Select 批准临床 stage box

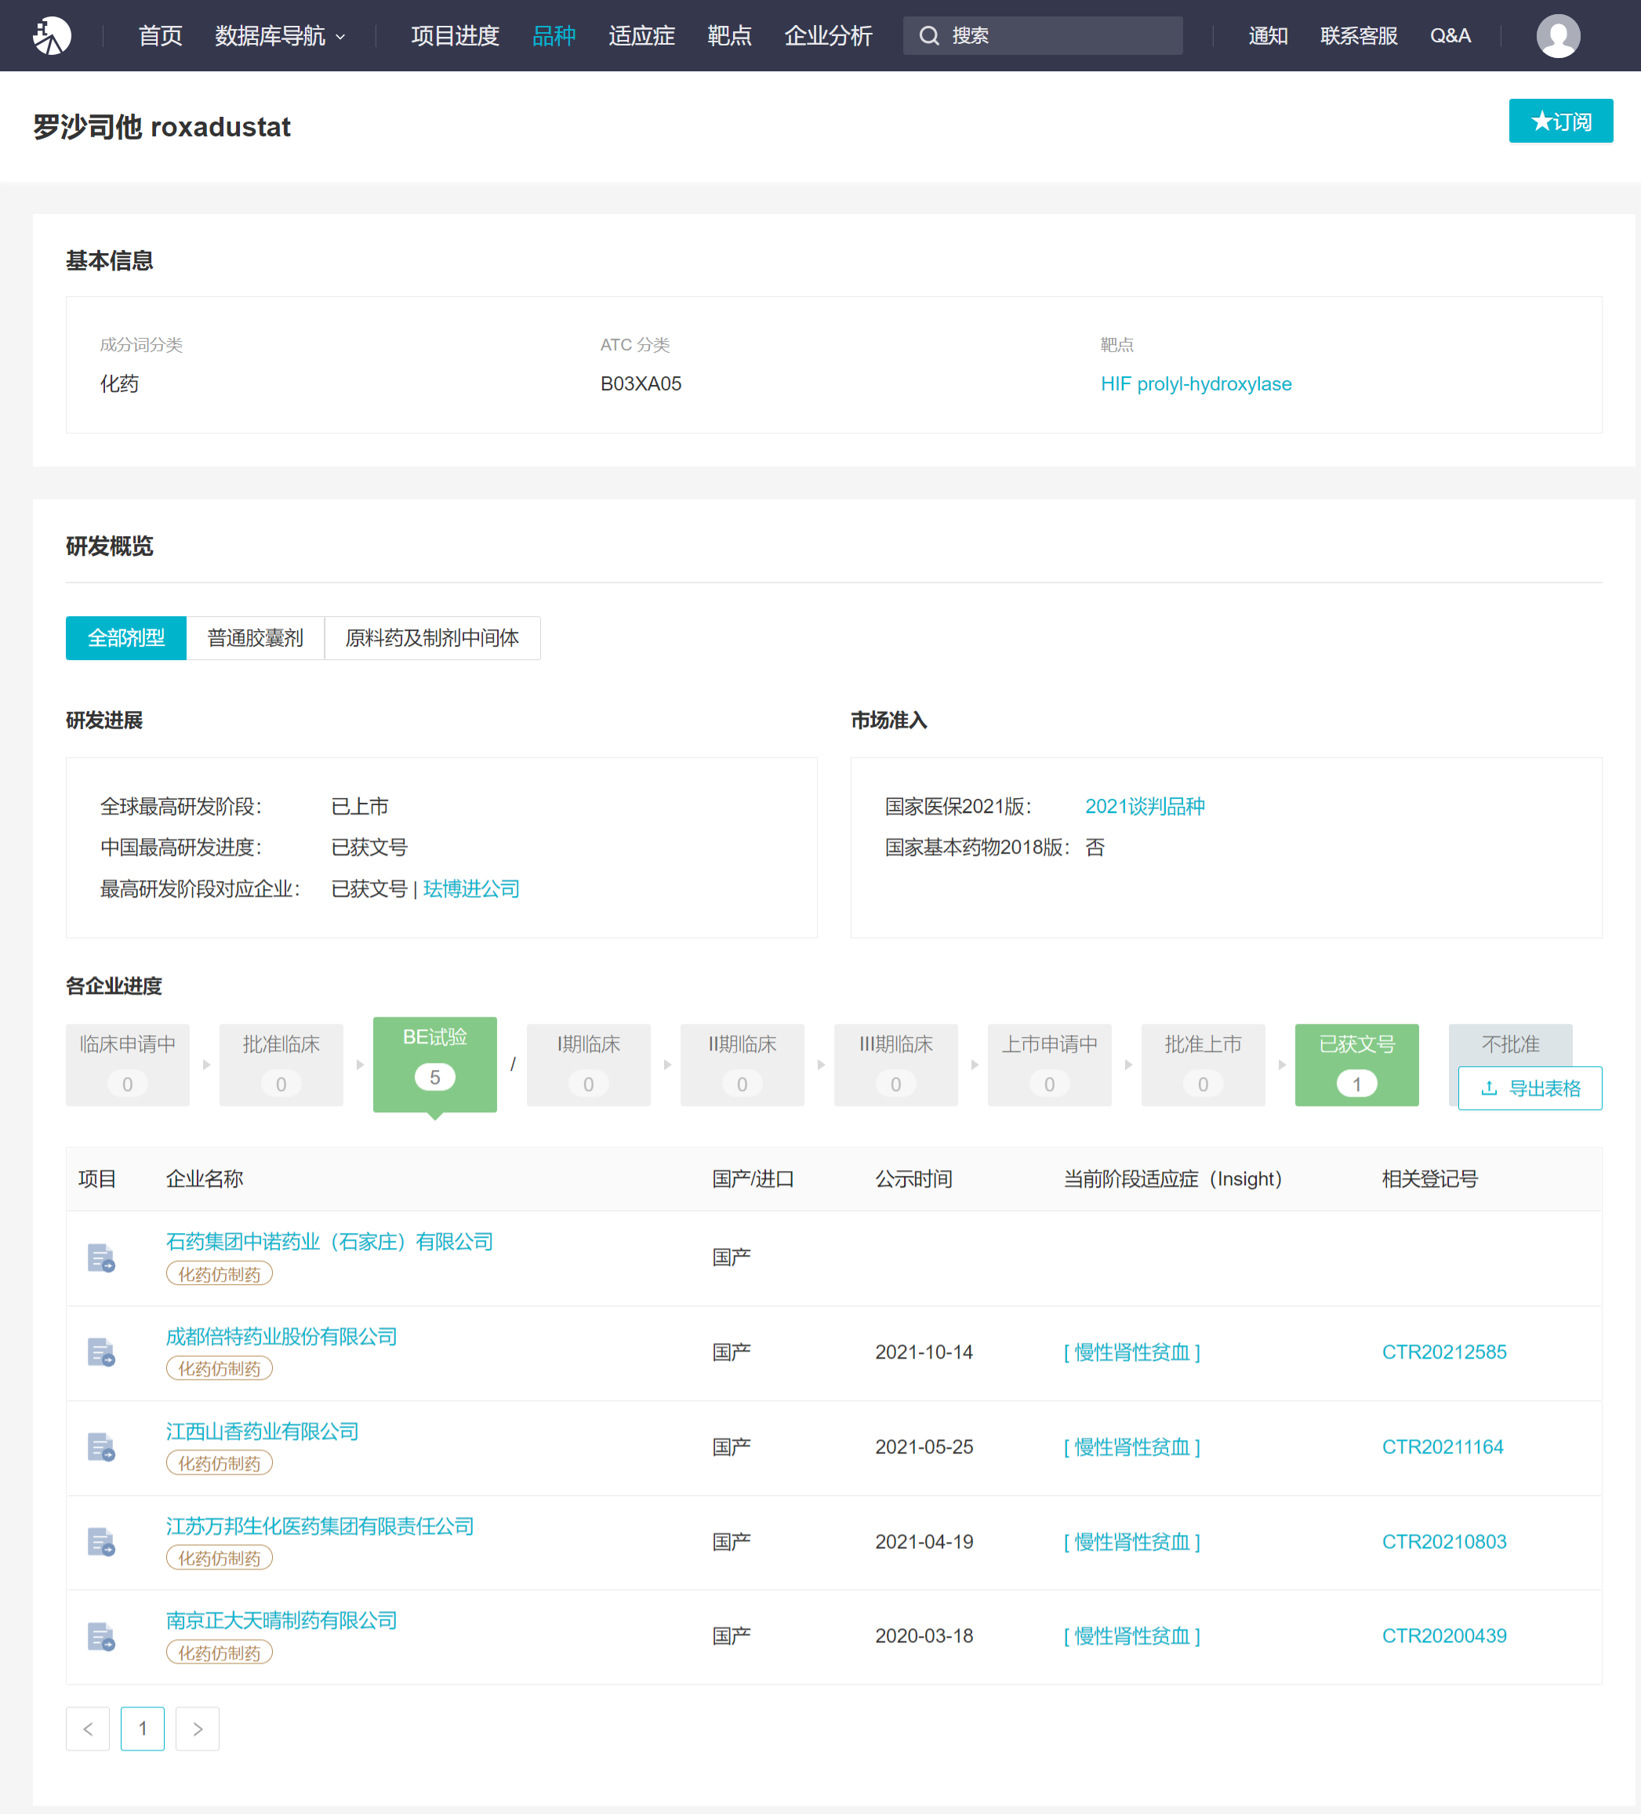(281, 1065)
